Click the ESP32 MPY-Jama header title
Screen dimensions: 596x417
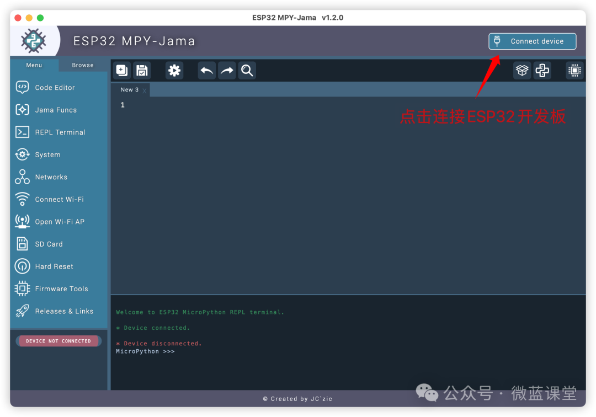pos(134,41)
